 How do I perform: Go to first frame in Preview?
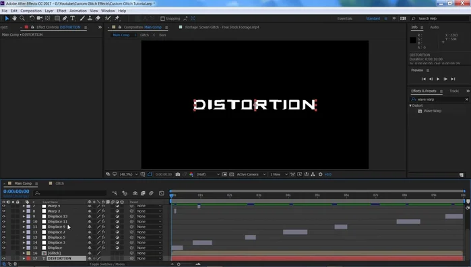(424, 79)
